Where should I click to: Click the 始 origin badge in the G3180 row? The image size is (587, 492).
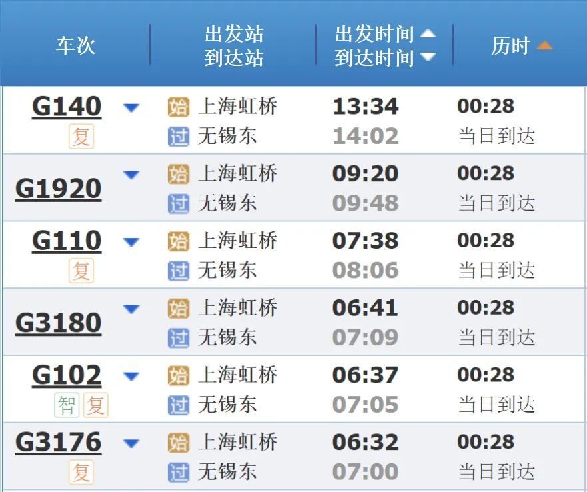(x=178, y=308)
